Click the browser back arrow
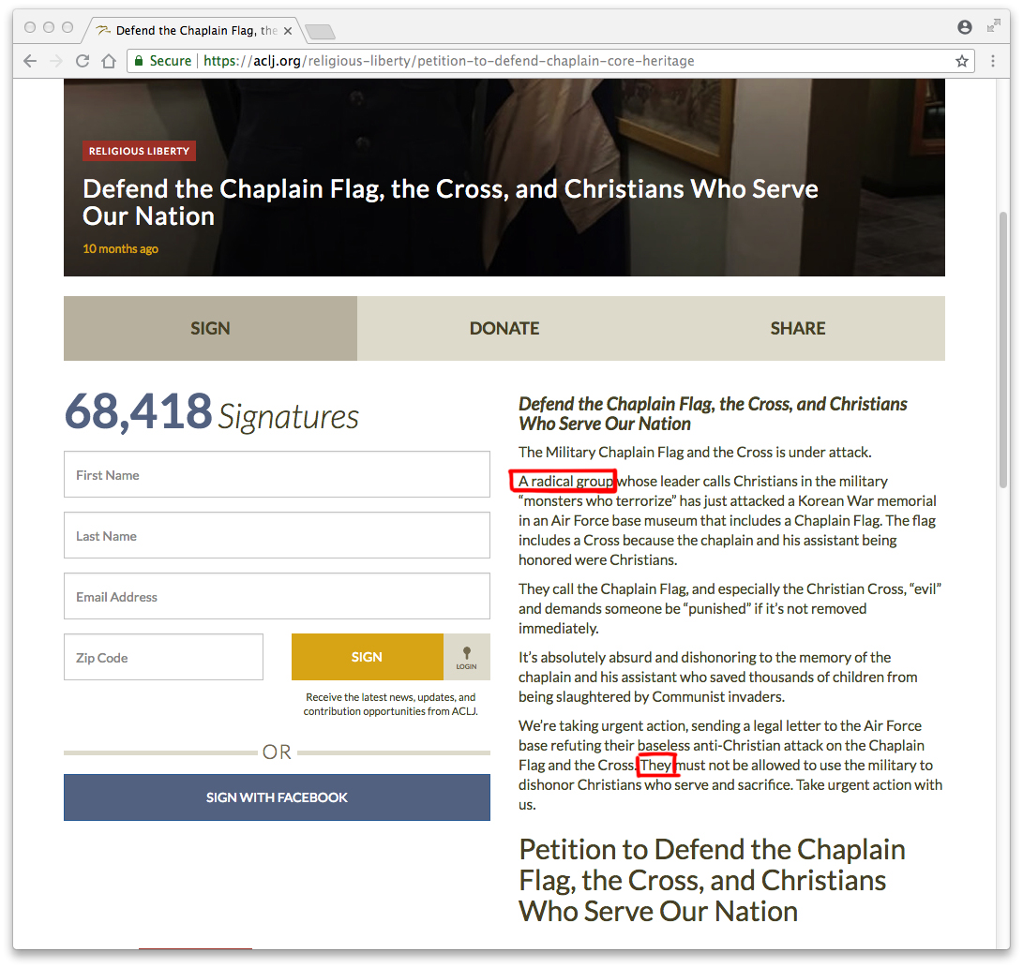The width and height of the screenshot is (1023, 968). click(30, 61)
